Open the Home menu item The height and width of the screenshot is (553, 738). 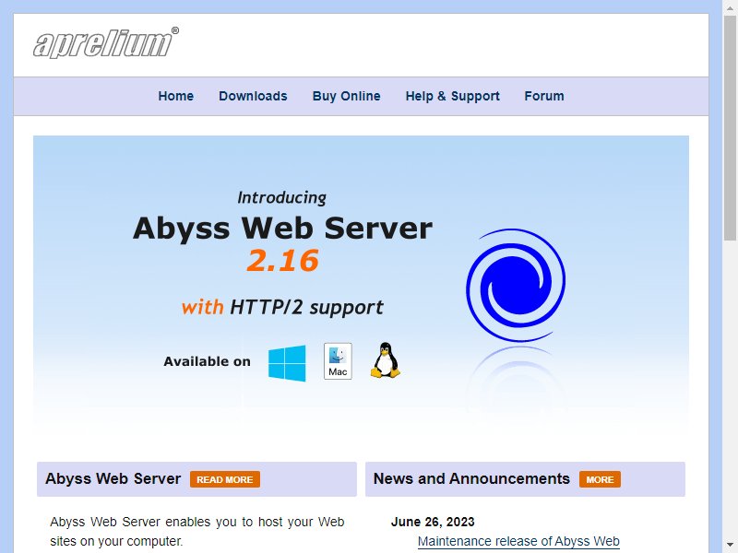(x=176, y=96)
